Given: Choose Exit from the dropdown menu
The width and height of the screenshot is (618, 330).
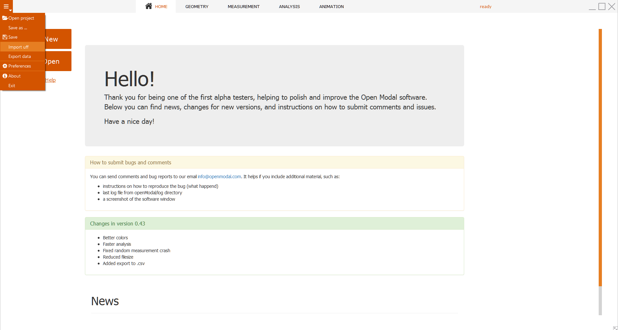Looking at the screenshot, I should coord(23,86).
